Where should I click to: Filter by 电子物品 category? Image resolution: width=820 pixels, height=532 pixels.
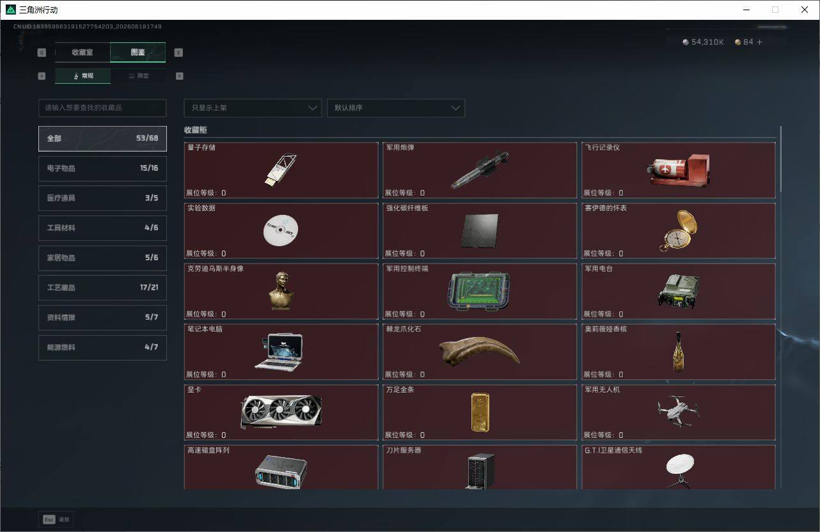[102, 168]
